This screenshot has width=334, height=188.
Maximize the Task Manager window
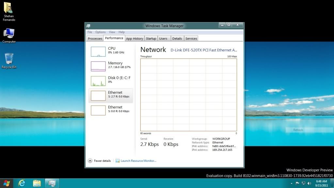coord(229,25)
